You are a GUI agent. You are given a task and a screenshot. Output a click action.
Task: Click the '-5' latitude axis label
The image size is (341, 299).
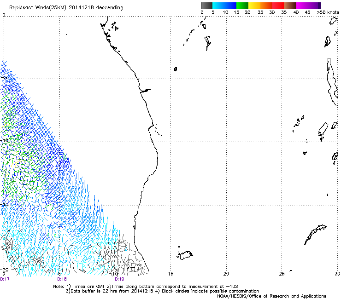4,78
